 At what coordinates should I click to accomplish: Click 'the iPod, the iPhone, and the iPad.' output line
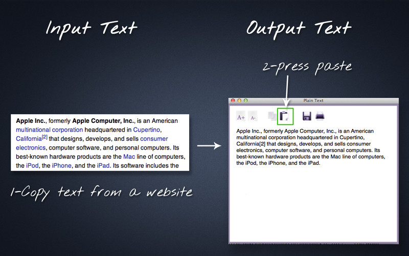point(278,163)
